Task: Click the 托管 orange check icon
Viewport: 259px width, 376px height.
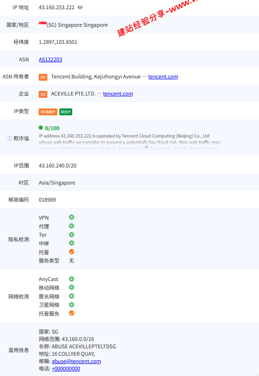Action: click(71, 252)
